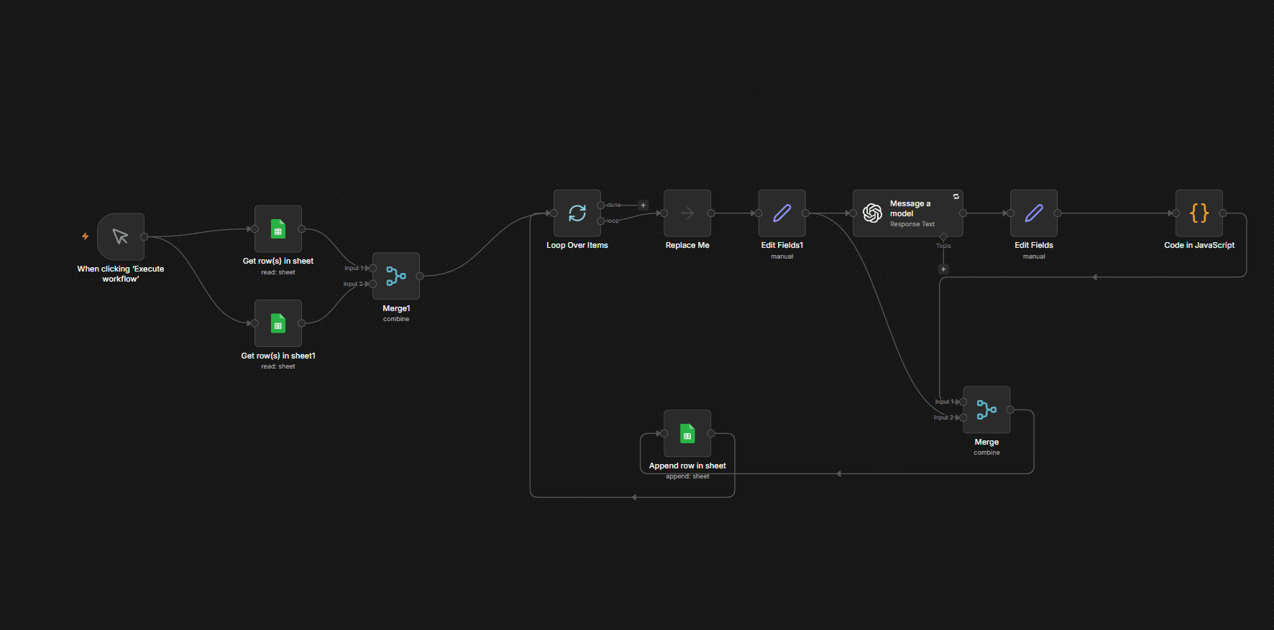Select the "Edit Fields1" label
The width and height of the screenshot is (1274, 630).
tap(782, 245)
